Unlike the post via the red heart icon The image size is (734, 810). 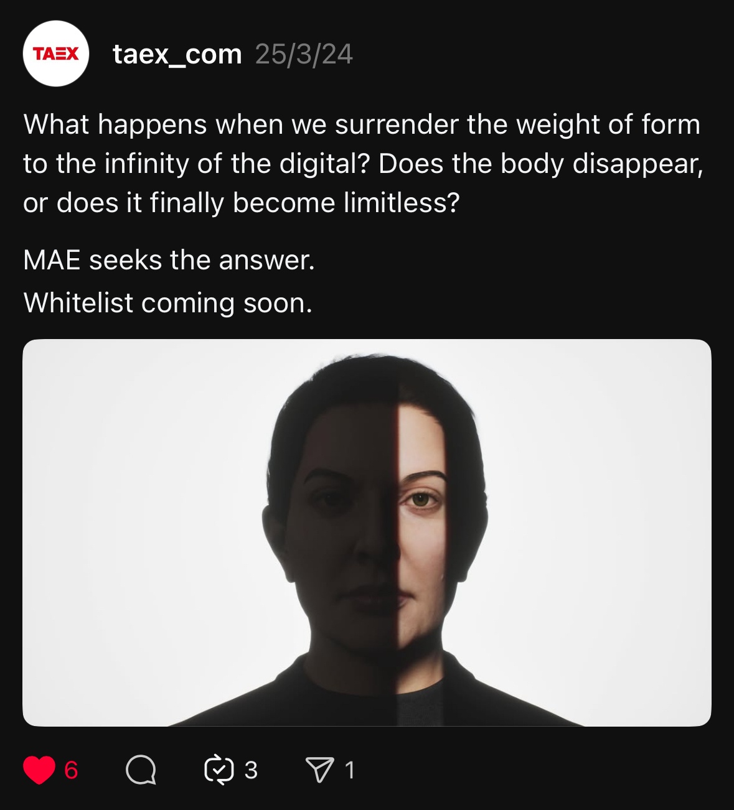click(x=39, y=770)
